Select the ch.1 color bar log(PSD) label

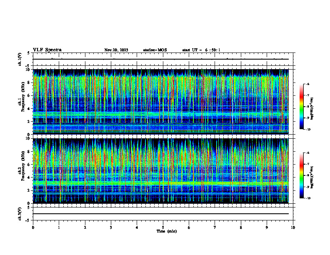click(312, 109)
